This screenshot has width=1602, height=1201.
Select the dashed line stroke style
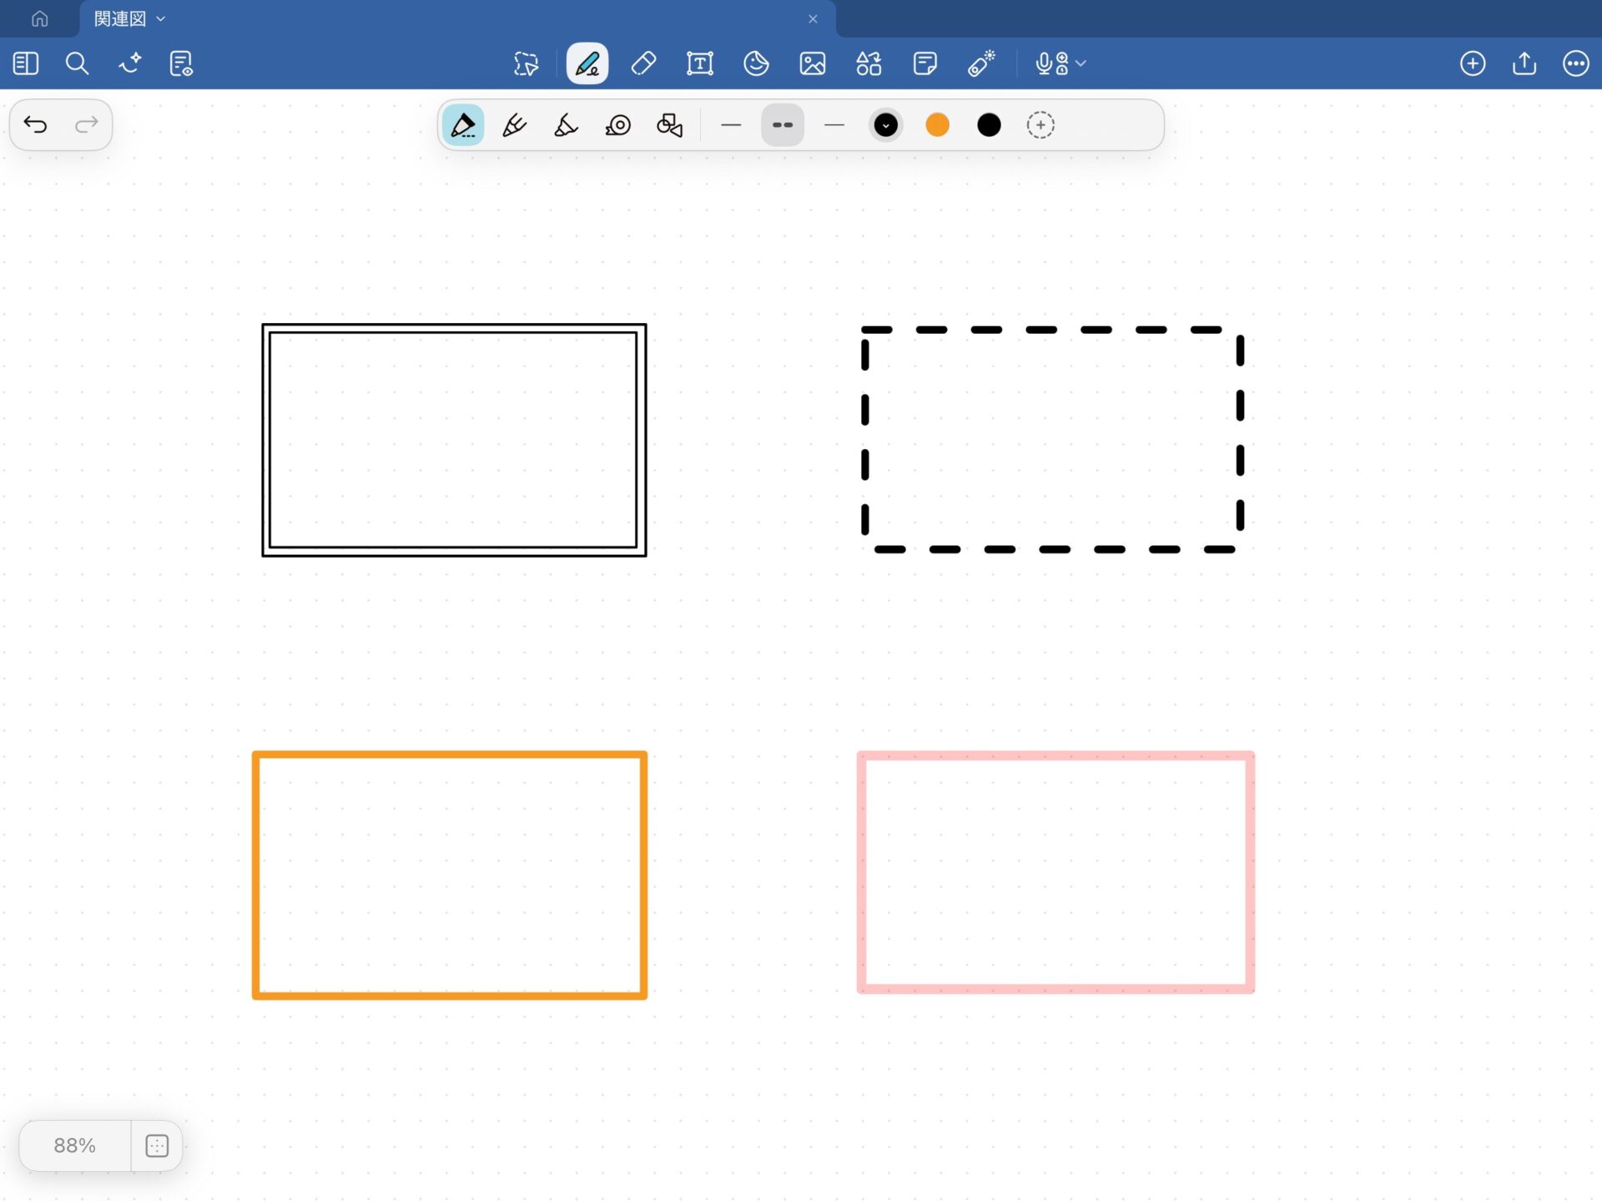point(782,125)
